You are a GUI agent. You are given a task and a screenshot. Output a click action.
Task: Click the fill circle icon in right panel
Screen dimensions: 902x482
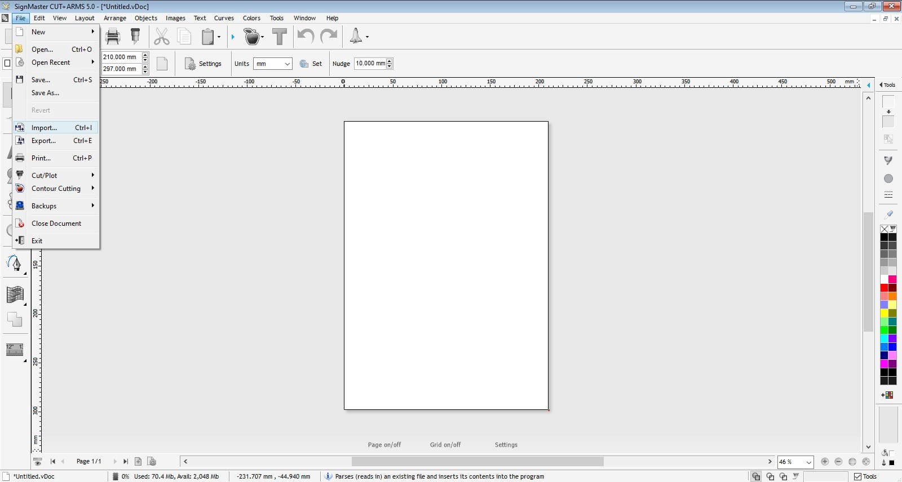click(x=888, y=178)
